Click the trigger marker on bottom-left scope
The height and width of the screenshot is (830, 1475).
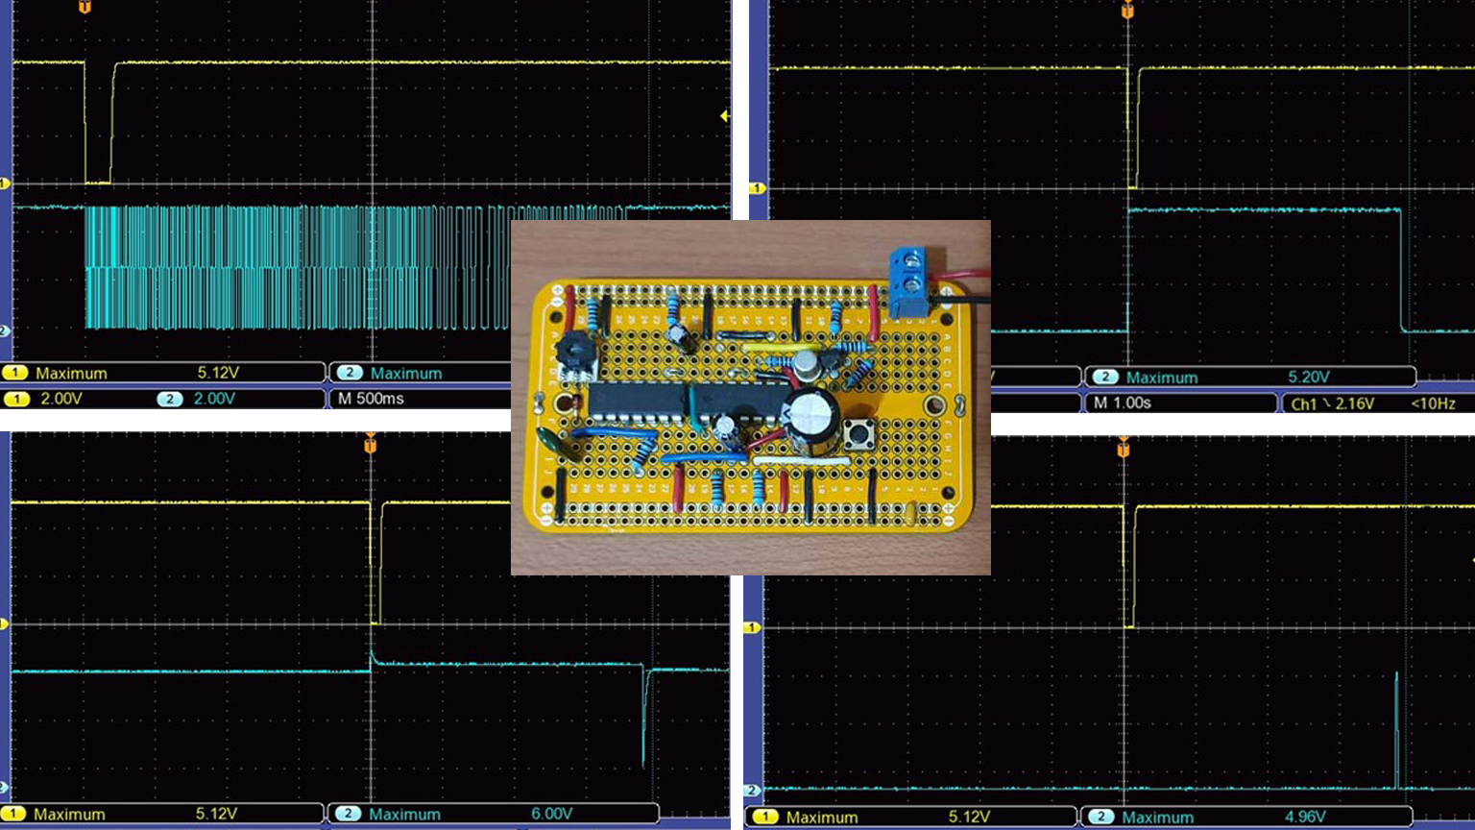pyautogui.click(x=370, y=444)
